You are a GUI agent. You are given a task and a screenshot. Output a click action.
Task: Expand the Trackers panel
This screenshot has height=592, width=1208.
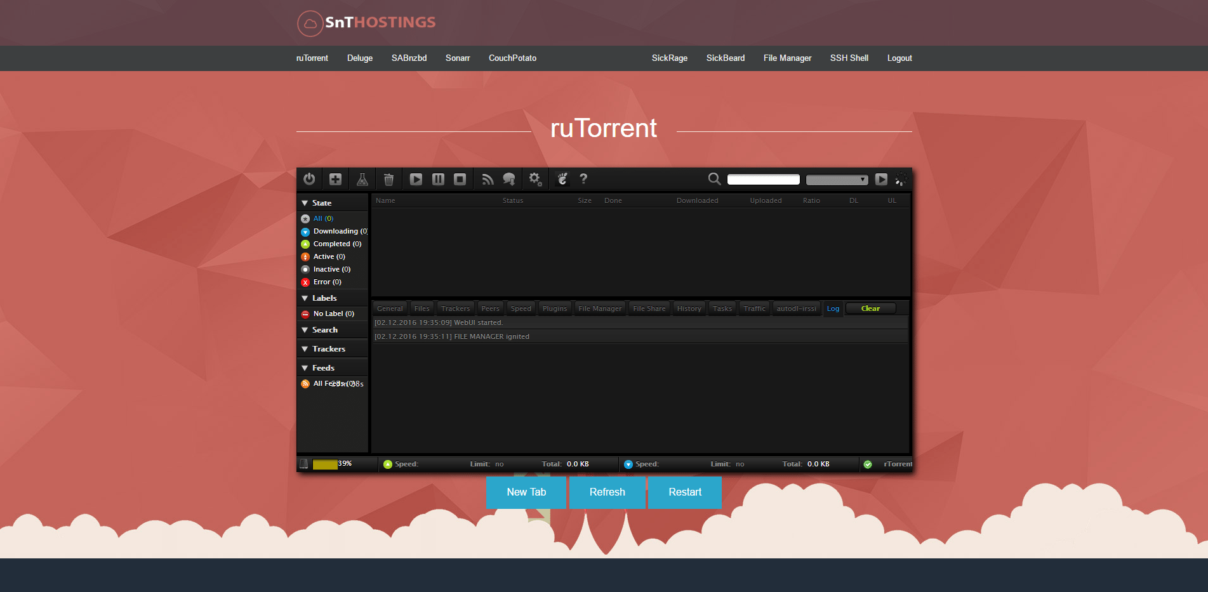[333, 349]
